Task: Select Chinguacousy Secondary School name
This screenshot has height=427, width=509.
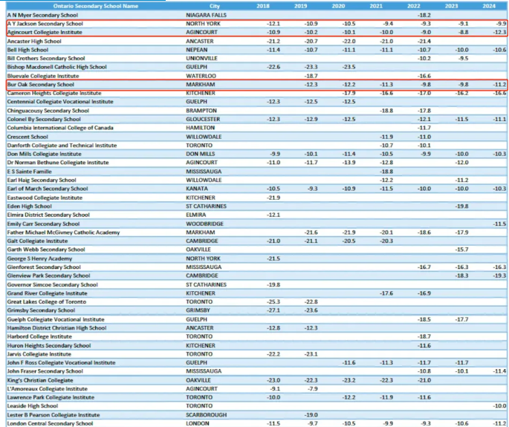Action: 48,111
